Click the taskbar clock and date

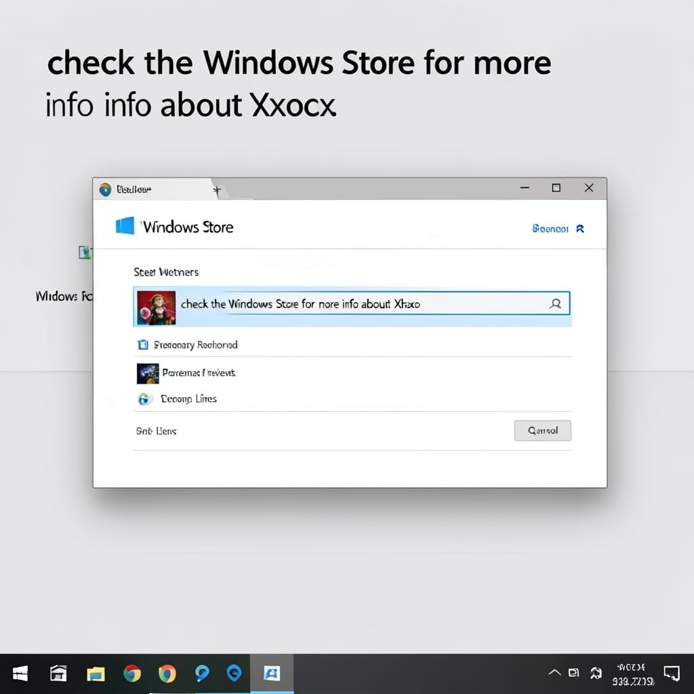click(633, 674)
